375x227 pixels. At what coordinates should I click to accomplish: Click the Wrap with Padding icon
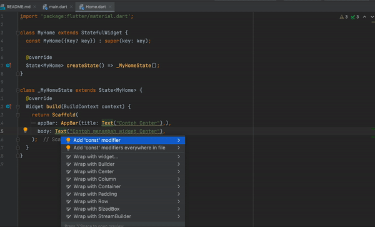pos(68,194)
